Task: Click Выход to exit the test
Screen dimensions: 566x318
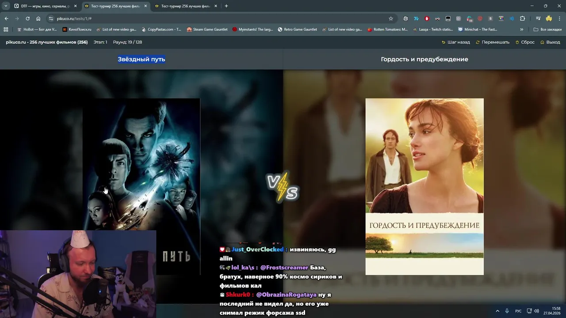Action: point(550,42)
